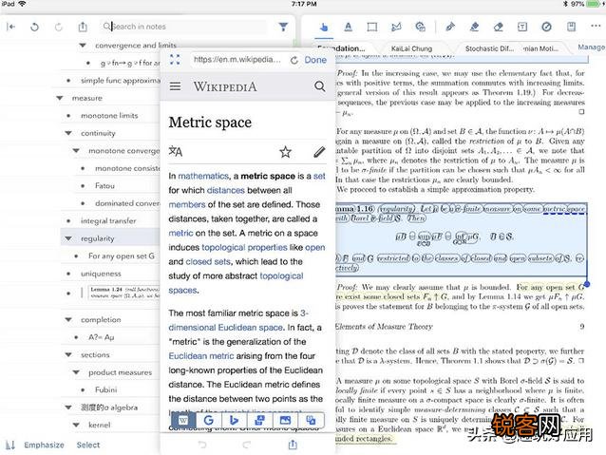Image resolution: width=606 pixels, height=455 pixels.
Task: Select the 'Fubini' outline note
Action: 105,389
